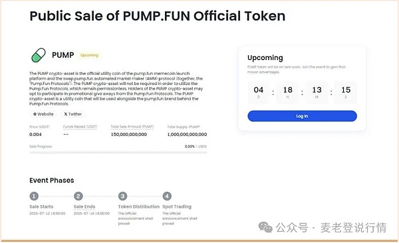The height and width of the screenshot is (243, 399).
Task: Click the Sale Progress bar
Action: 118,153
